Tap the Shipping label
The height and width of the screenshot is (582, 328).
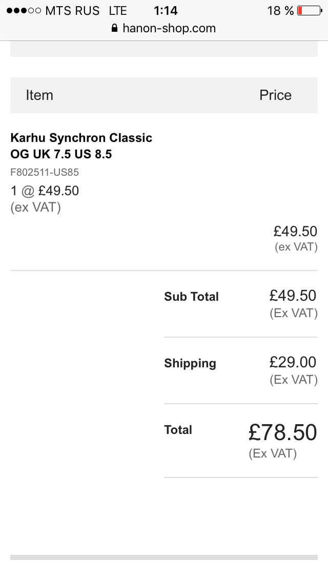tap(190, 363)
